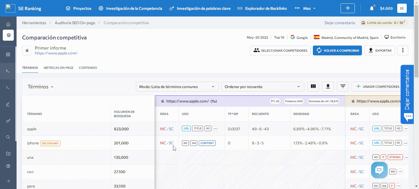Click the CONTENT tag in iphone row
This screenshot has height=189, width=419.
207,143
